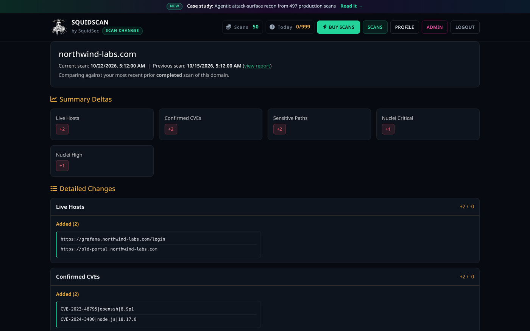Click the grafana.northwind-labs.com/login host entry
The width and height of the screenshot is (530, 331).
[x=113, y=239]
